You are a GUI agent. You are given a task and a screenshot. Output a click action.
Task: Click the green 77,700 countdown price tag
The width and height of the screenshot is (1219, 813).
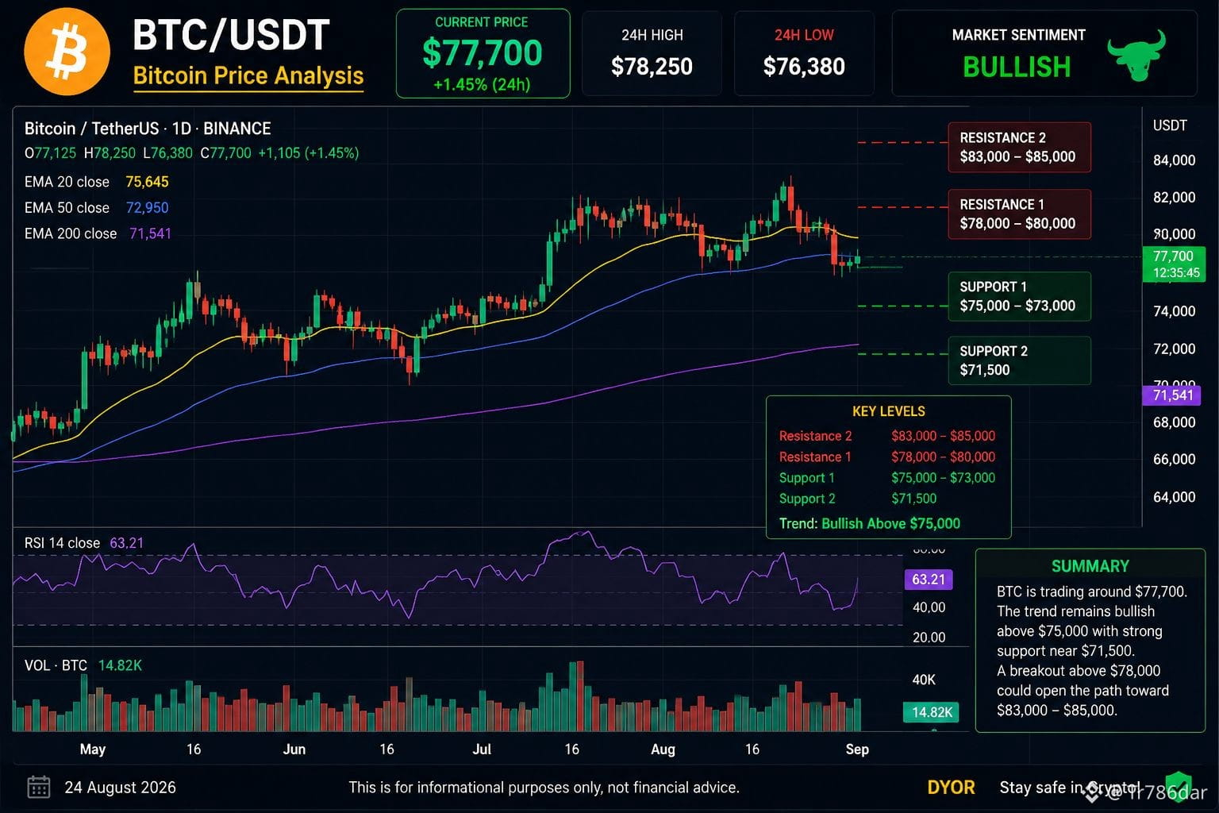[1174, 264]
